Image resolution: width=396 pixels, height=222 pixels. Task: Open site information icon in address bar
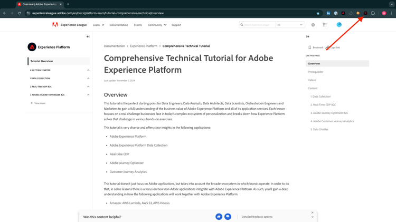tap(29, 13)
